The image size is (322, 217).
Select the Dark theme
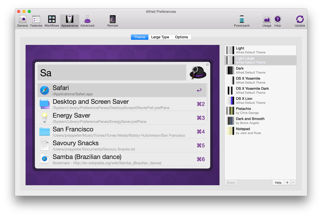coord(260,70)
